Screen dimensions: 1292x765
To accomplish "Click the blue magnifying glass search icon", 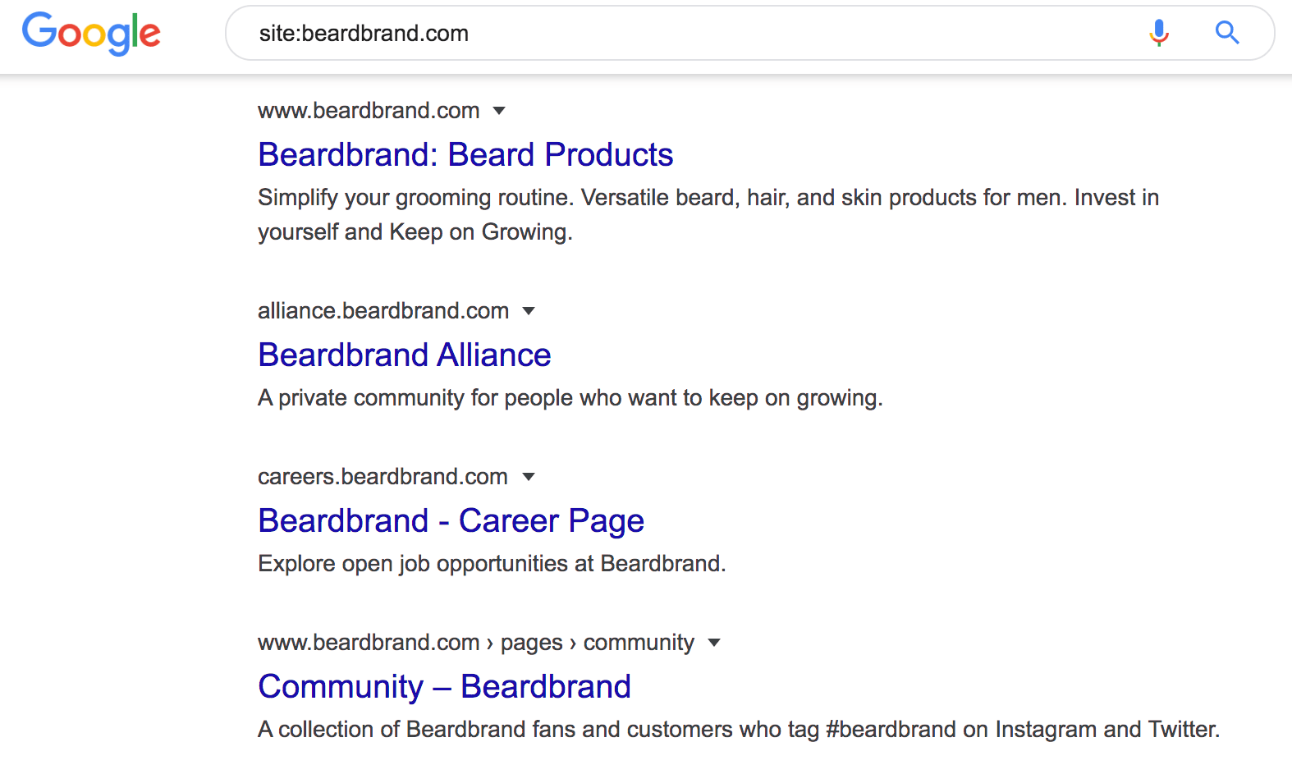I will click(x=1227, y=33).
